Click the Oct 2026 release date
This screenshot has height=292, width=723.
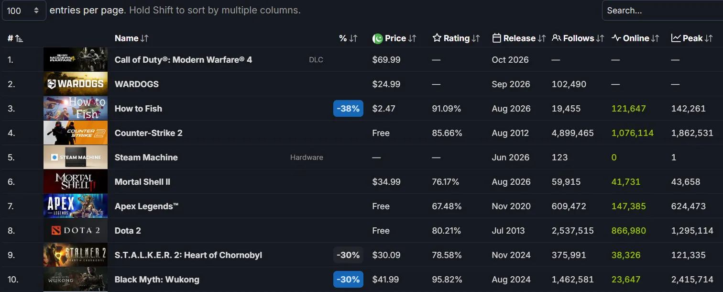[510, 59]
